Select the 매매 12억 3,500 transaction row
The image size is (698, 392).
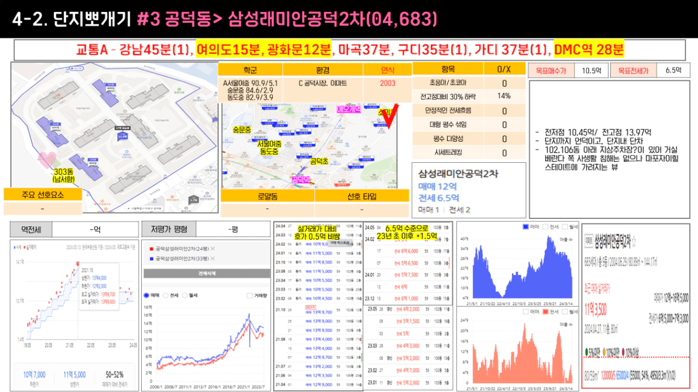319,375
